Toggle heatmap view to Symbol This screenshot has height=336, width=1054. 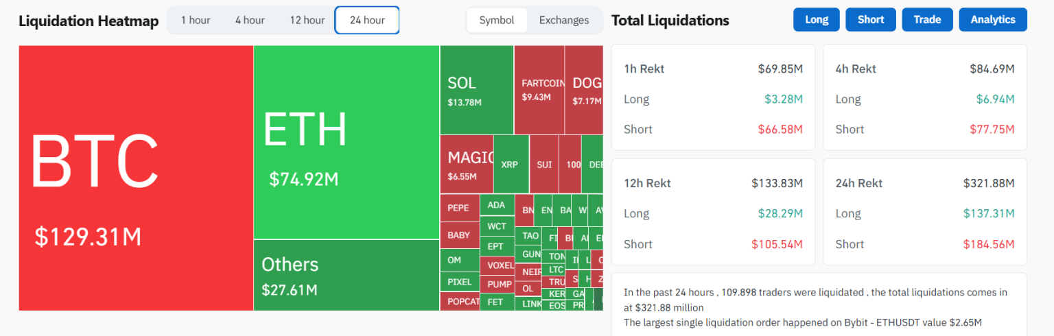point(497,21)
